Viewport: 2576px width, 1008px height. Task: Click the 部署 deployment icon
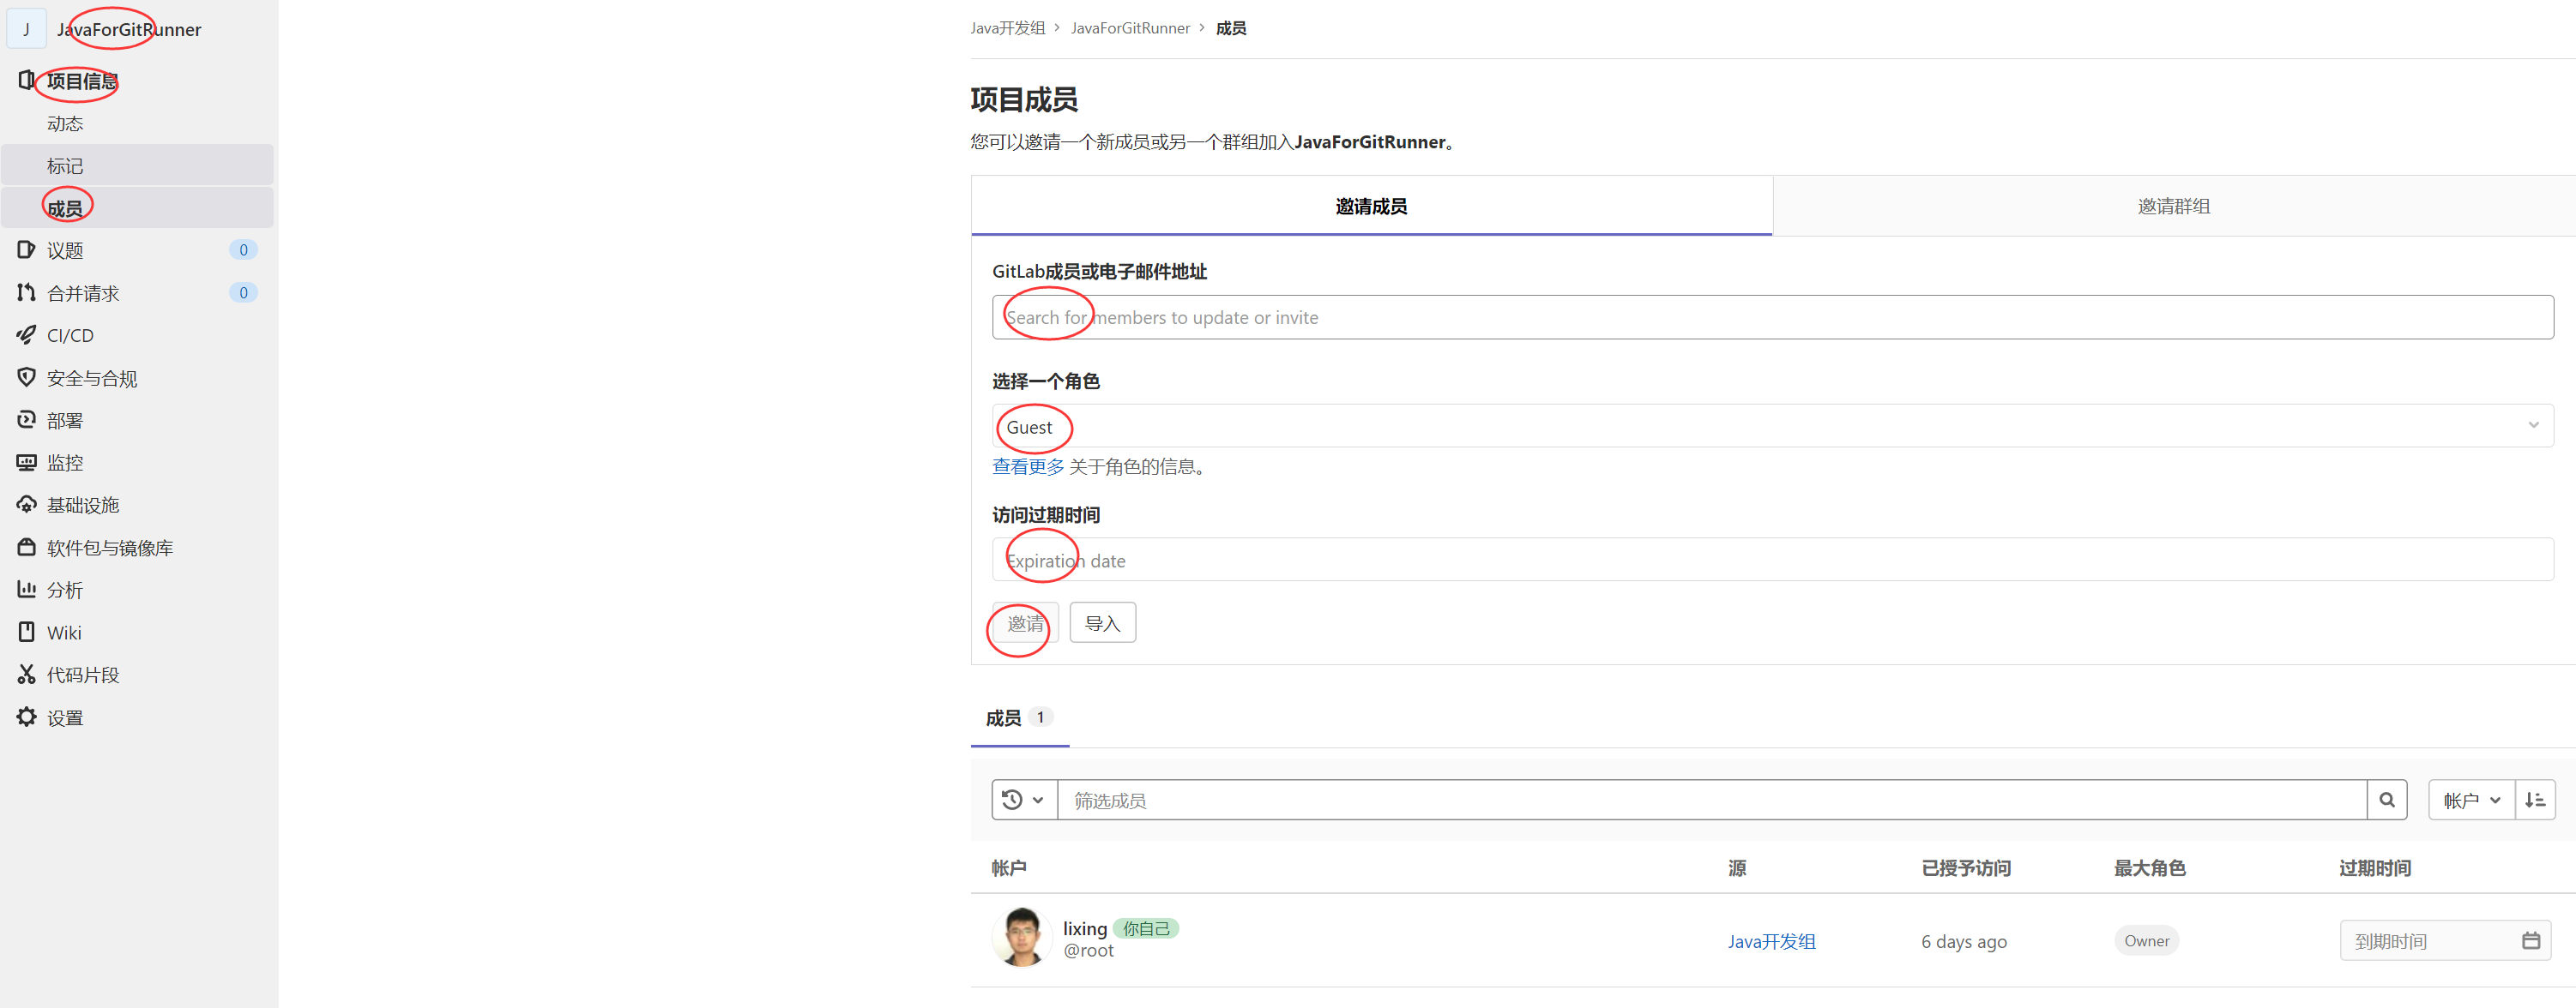pos(26,420)
